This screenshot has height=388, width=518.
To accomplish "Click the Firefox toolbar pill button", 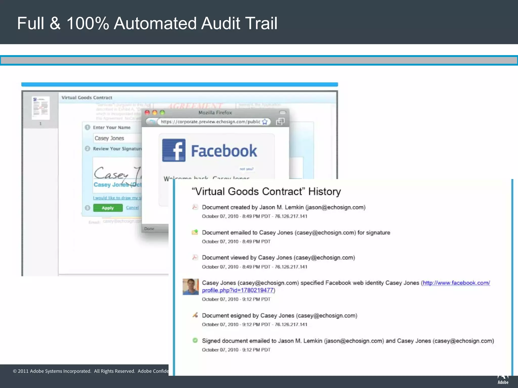I will click(x=283, y=112).
